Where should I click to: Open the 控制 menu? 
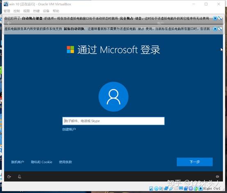click(x=17, y=11)
